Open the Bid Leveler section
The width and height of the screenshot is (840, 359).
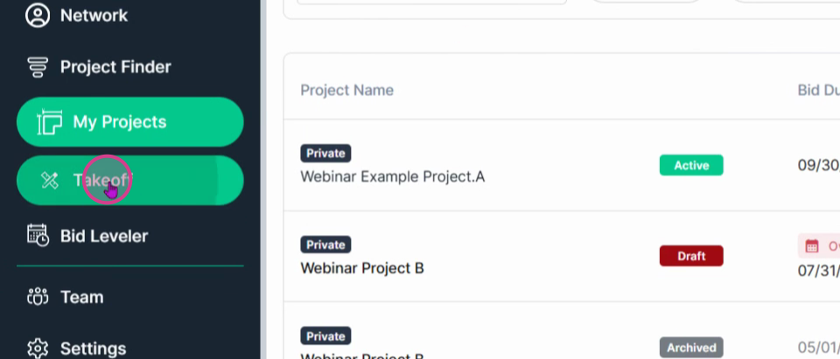point(104,236)
